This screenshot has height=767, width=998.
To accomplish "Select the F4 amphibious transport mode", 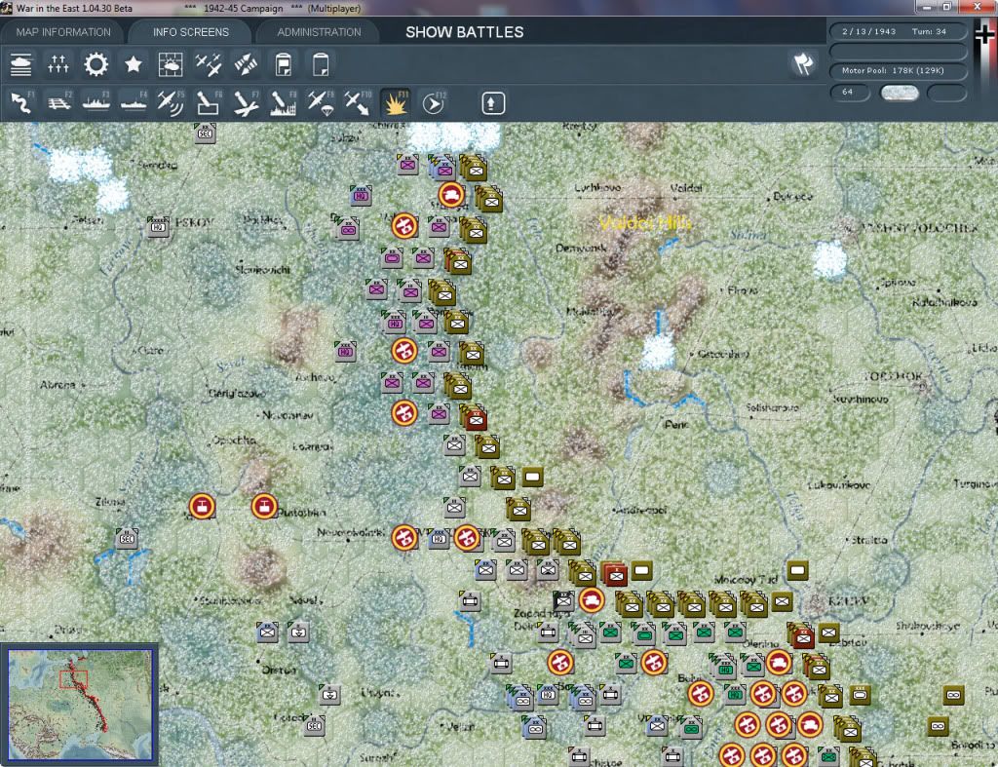I will pos(134,103).
